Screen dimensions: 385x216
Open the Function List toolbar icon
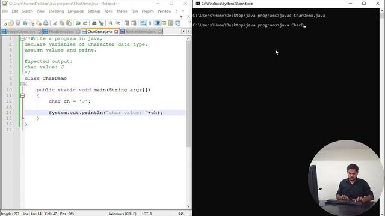click(177, 23)
